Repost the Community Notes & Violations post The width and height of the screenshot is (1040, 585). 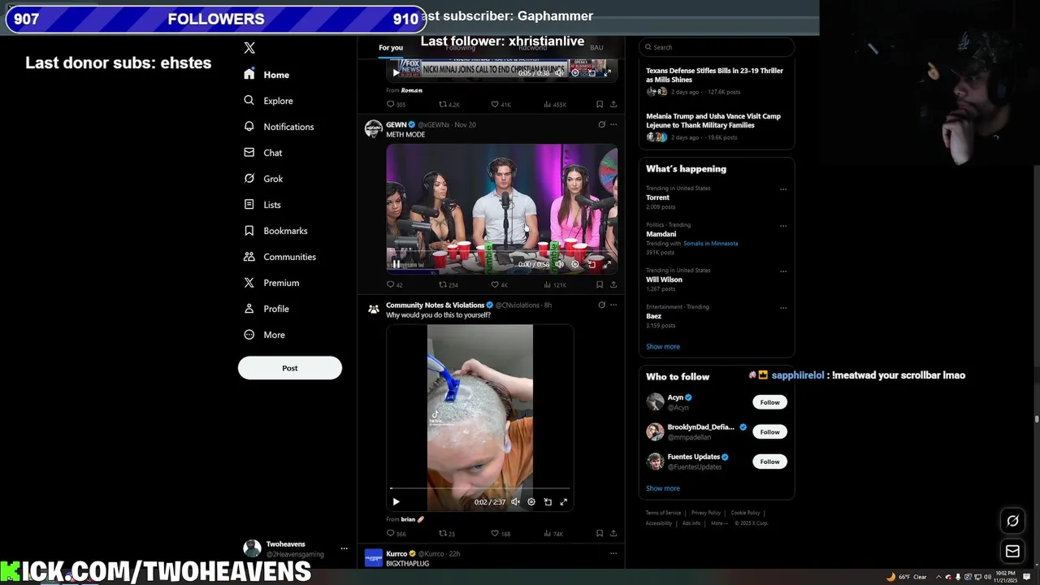click(447, 534)
